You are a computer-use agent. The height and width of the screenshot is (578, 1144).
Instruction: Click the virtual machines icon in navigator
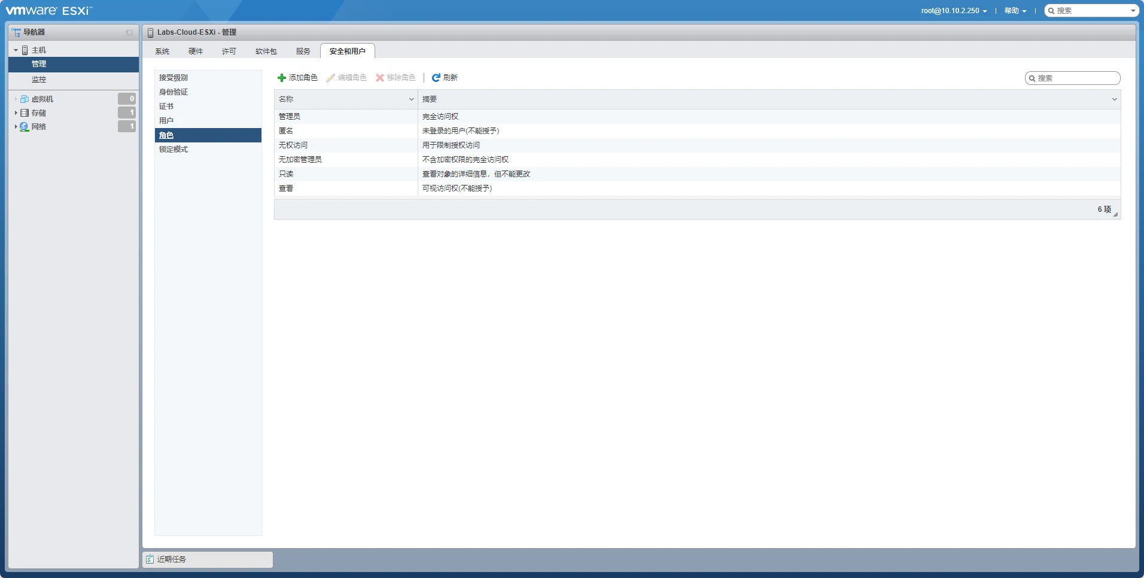25,99
